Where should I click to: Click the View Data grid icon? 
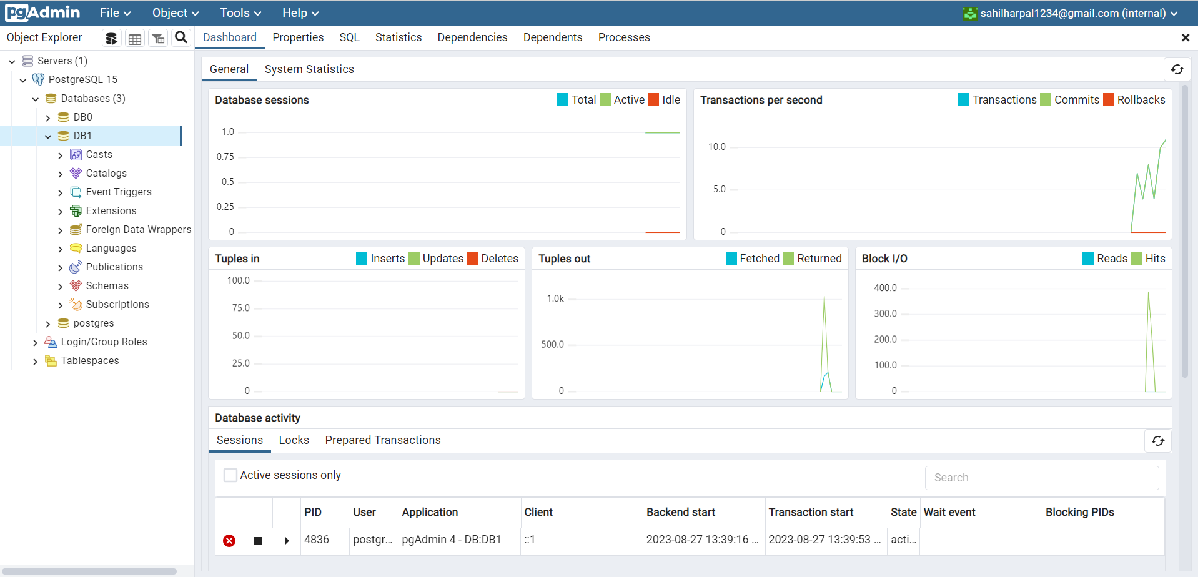(x=134, y=38)
